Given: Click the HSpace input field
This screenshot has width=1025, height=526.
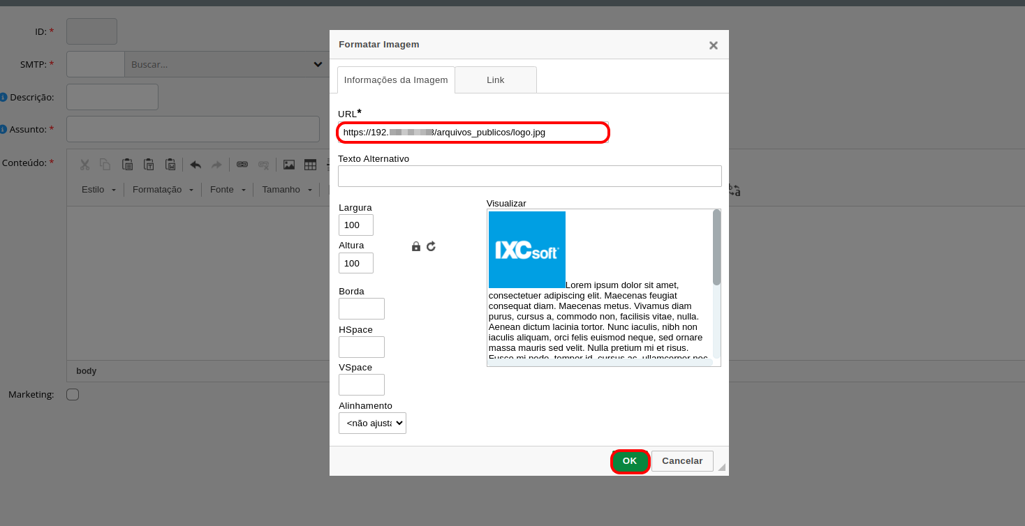Looking at the screenshot, I should pos(362,347).
